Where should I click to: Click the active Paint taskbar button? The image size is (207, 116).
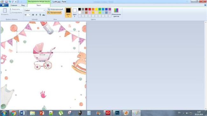pyautogui.click(x=136, y=113)
